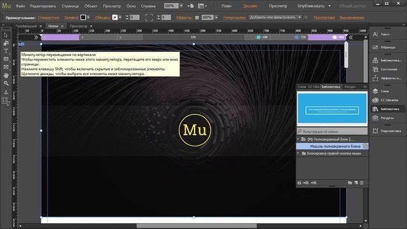
Task: Click the Заливка fill link
Action: point(71,18)
